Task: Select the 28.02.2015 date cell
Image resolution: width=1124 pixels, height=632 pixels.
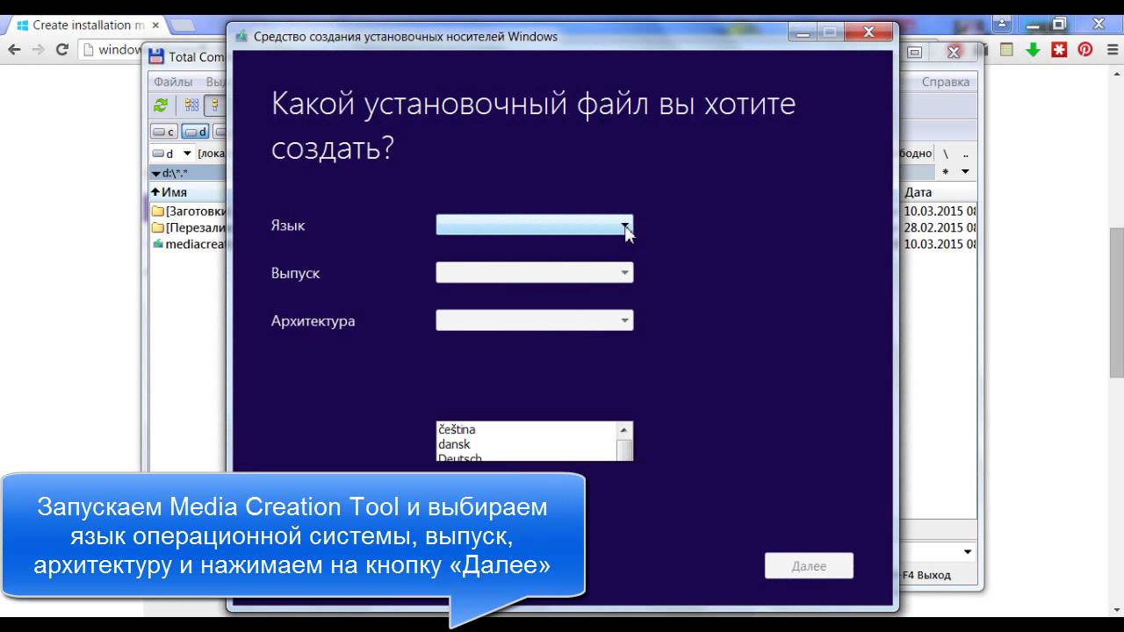Action: 940,227
